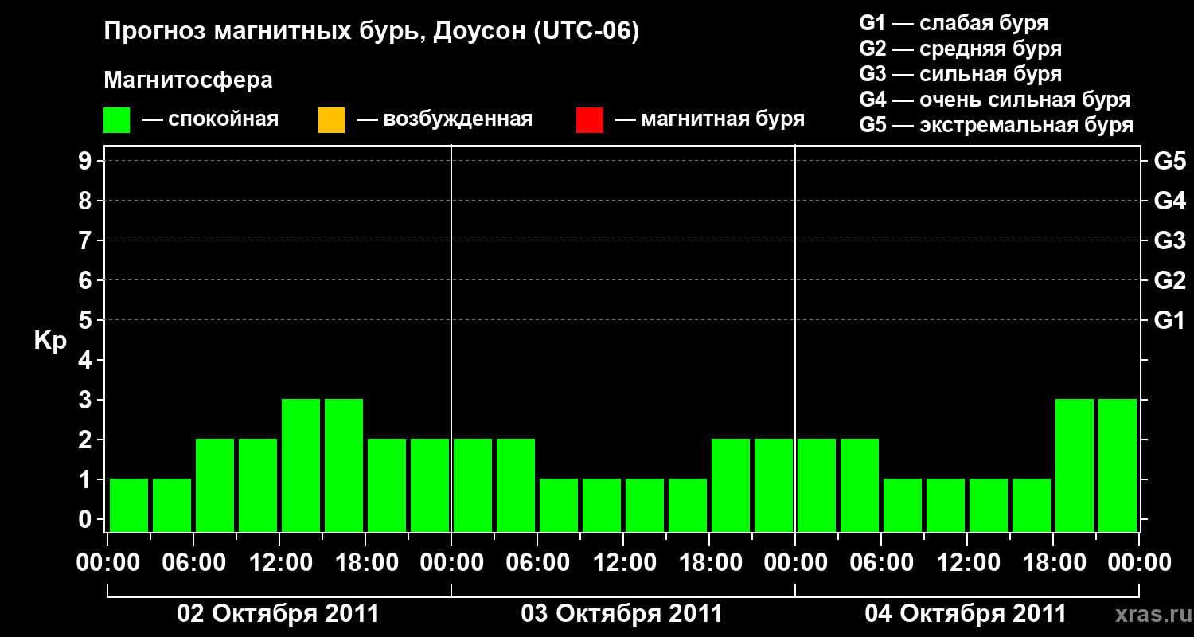Click the G1 label on right axis
This screenshot has width=1194, height=637.
coord(1170,320)
